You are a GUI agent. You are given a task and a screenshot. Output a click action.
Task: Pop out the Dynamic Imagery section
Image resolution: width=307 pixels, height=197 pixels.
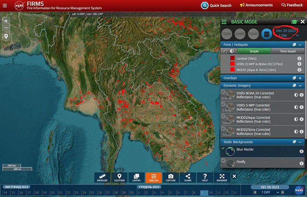point(294,85)
